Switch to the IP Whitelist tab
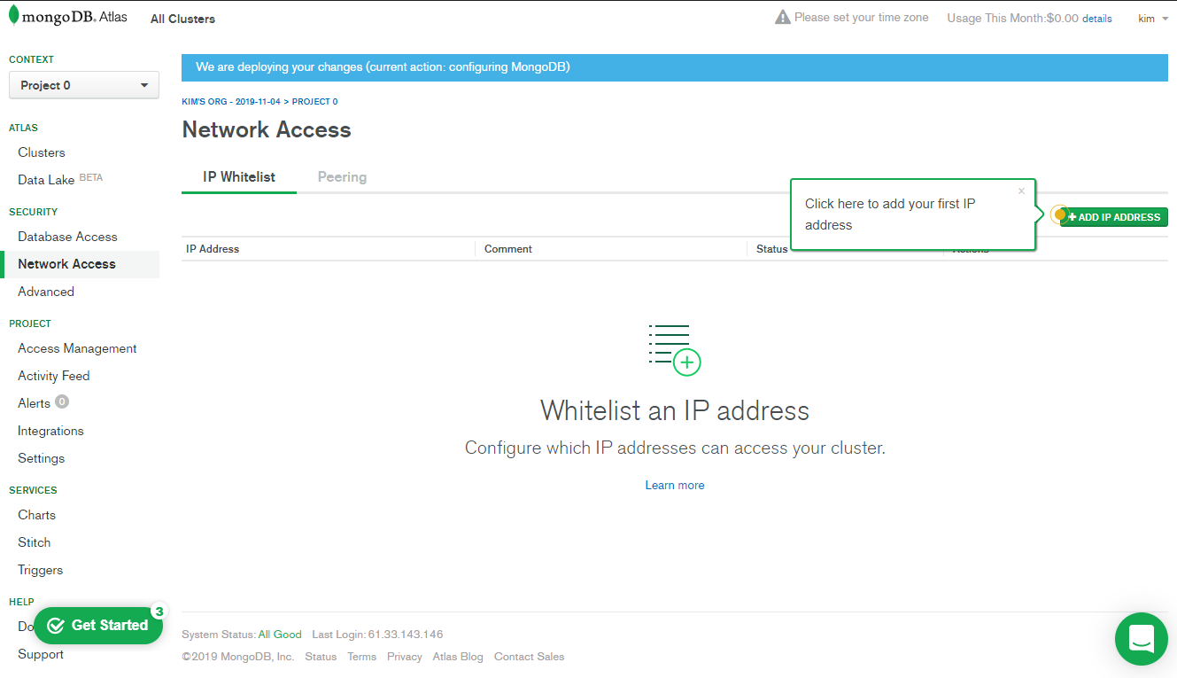Viewport: 1177px width, 678px height. click(x=239, y=177)
